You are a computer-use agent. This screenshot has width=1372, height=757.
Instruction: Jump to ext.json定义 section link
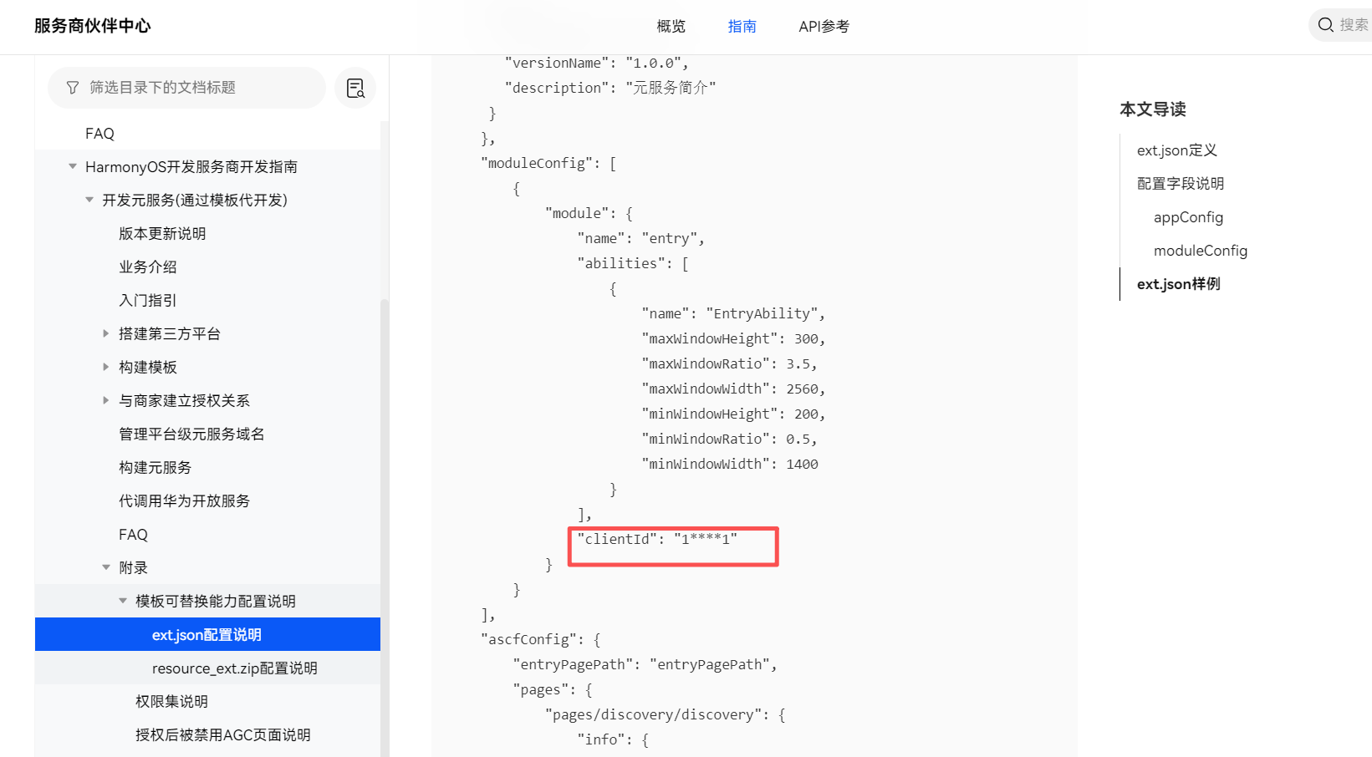pyautogui.click(x=1176, y=150)
